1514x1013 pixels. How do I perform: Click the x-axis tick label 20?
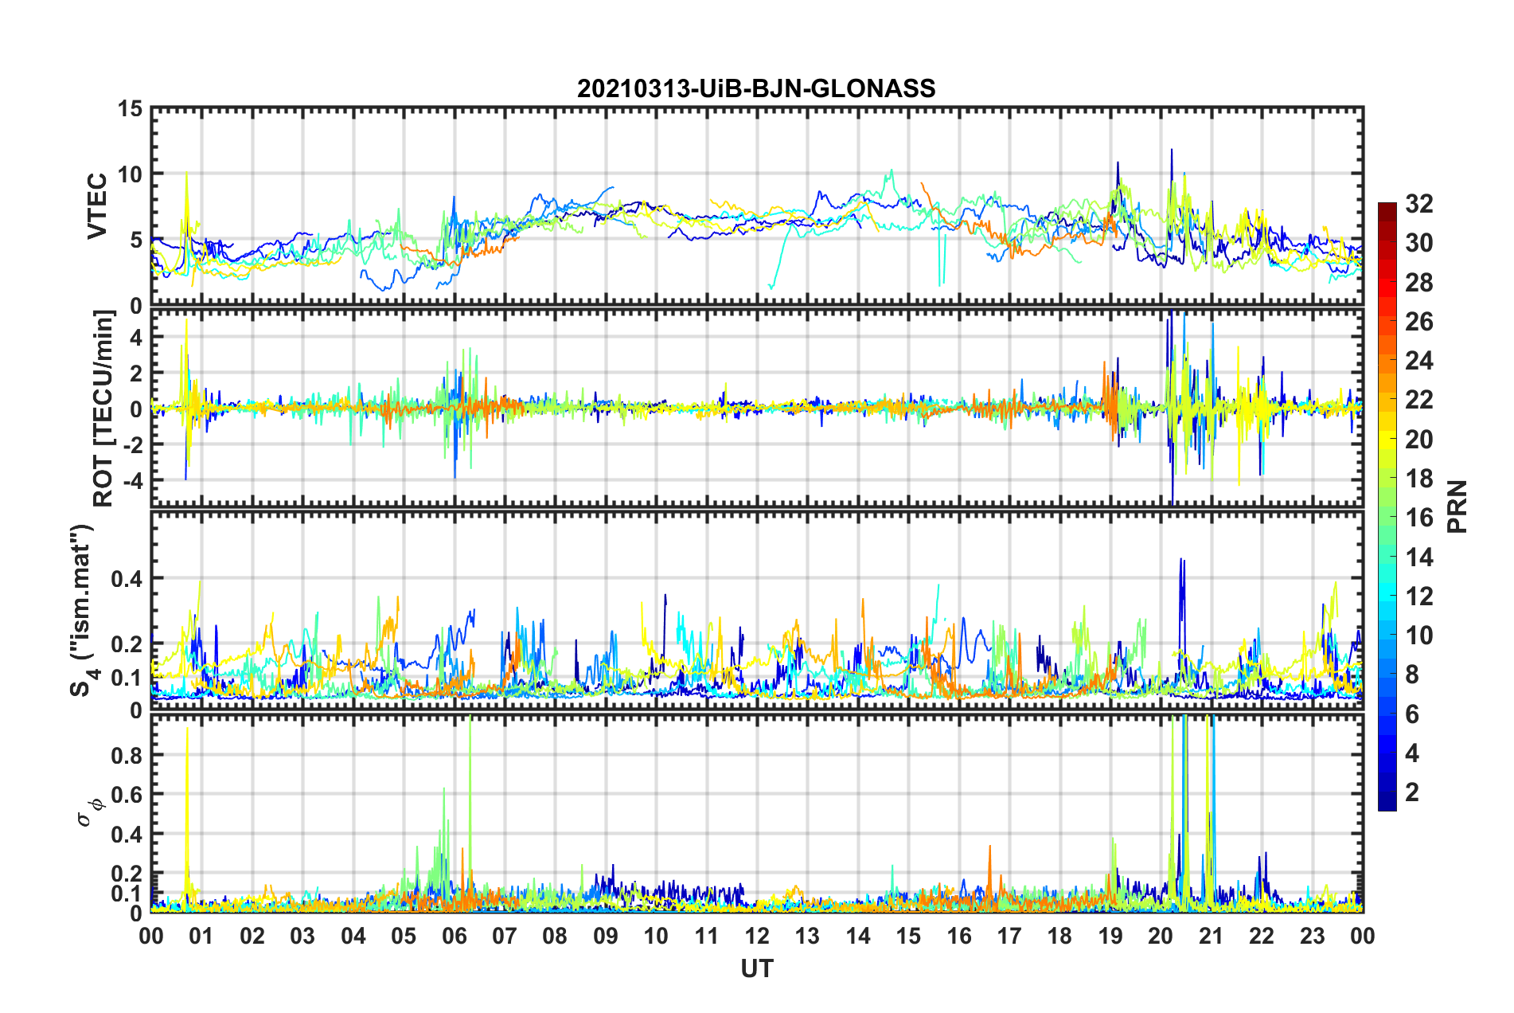[x=1161, y=936]
